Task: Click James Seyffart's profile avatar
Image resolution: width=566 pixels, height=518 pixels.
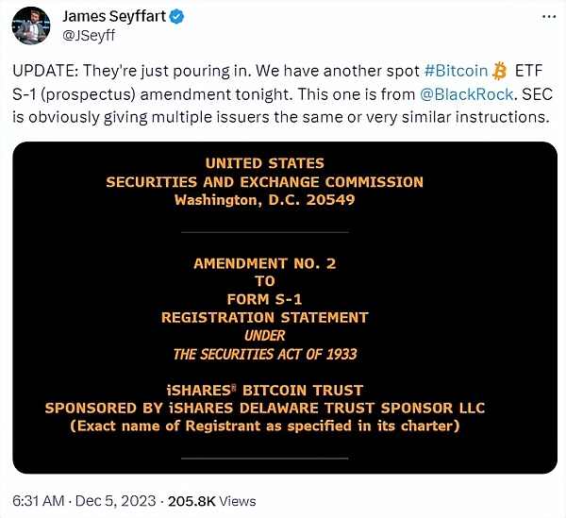Action: coord(31,25)
